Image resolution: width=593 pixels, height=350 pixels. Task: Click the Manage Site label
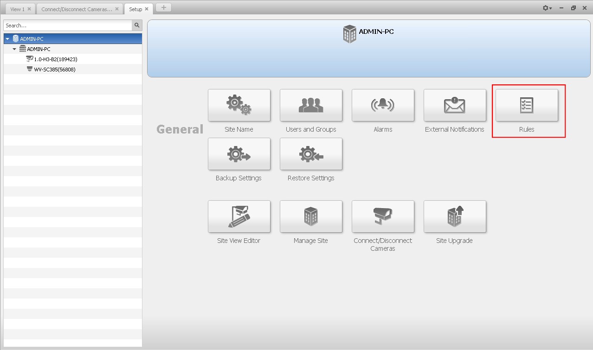(x=311, y=241)
